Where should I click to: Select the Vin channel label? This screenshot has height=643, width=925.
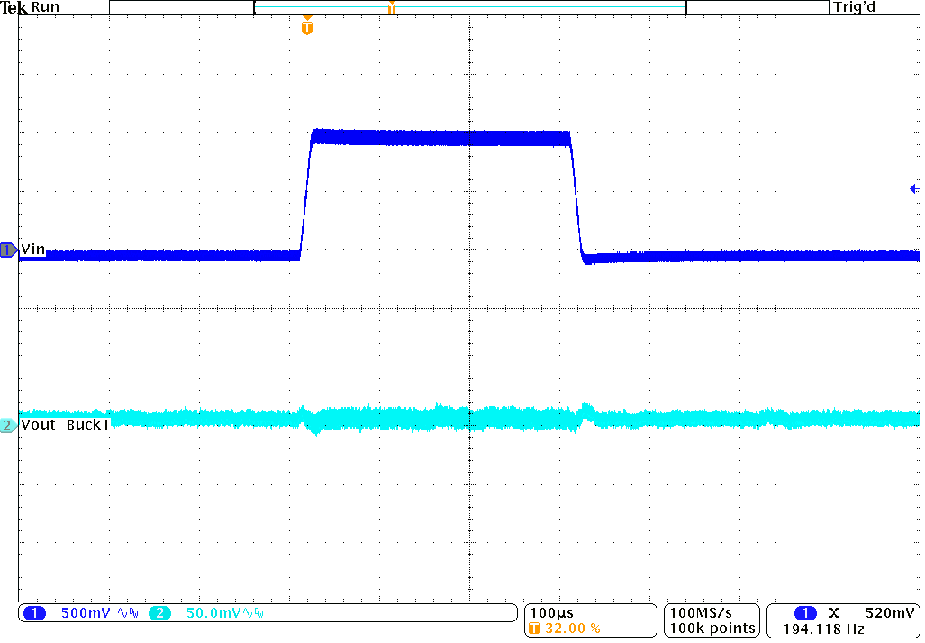[x=33, y=250]
